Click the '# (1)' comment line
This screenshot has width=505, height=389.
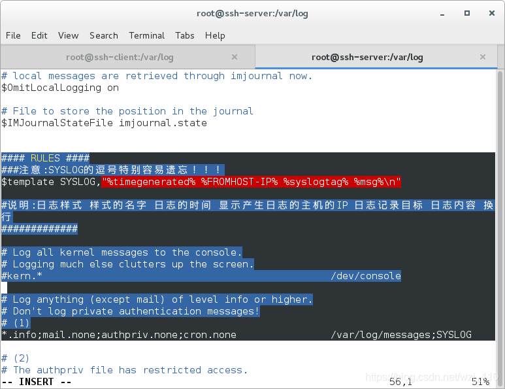point(16,323)
